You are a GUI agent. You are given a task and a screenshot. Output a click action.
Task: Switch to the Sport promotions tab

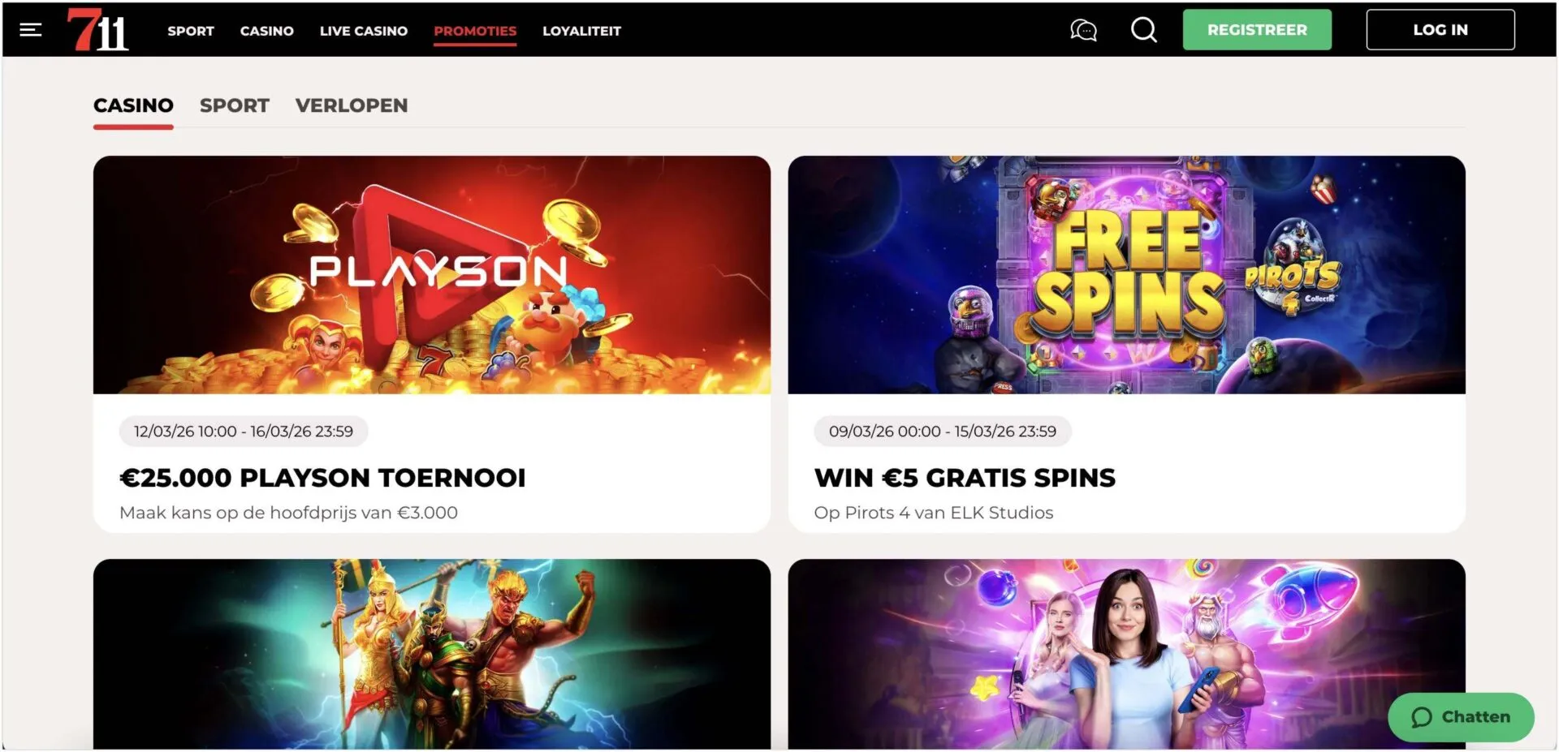click(x=235, y=105)
